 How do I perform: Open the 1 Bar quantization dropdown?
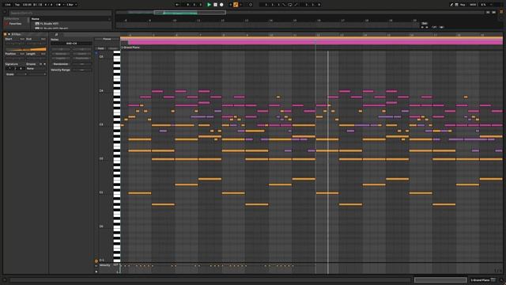[72, 5]
